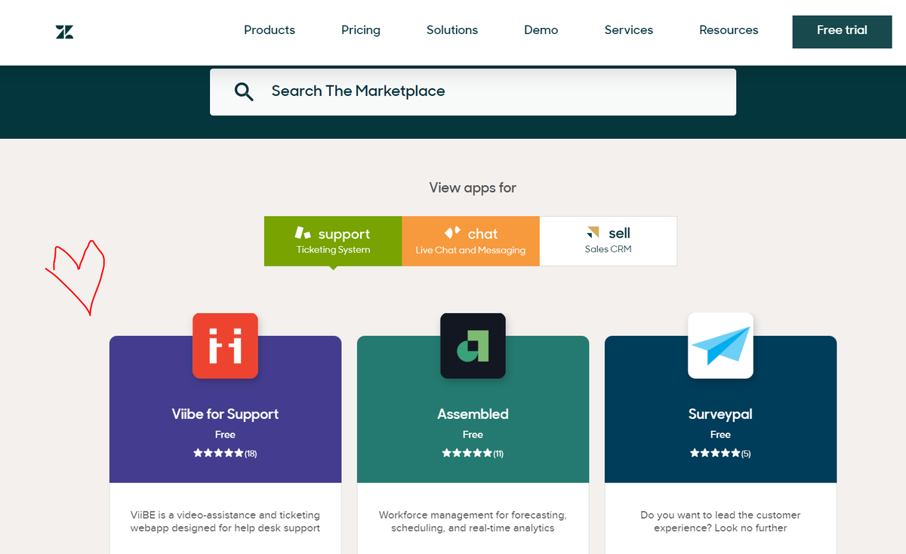The width and height of the screenshot is (906, 554).
Task: View Assembled star rating (11)
Action: pyautogui.click(x=473, y=454)
